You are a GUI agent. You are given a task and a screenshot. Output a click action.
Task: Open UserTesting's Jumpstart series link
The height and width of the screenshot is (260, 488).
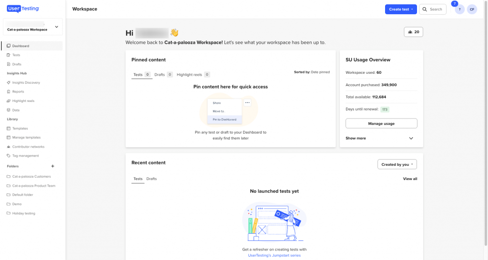[x=274, y=255]
